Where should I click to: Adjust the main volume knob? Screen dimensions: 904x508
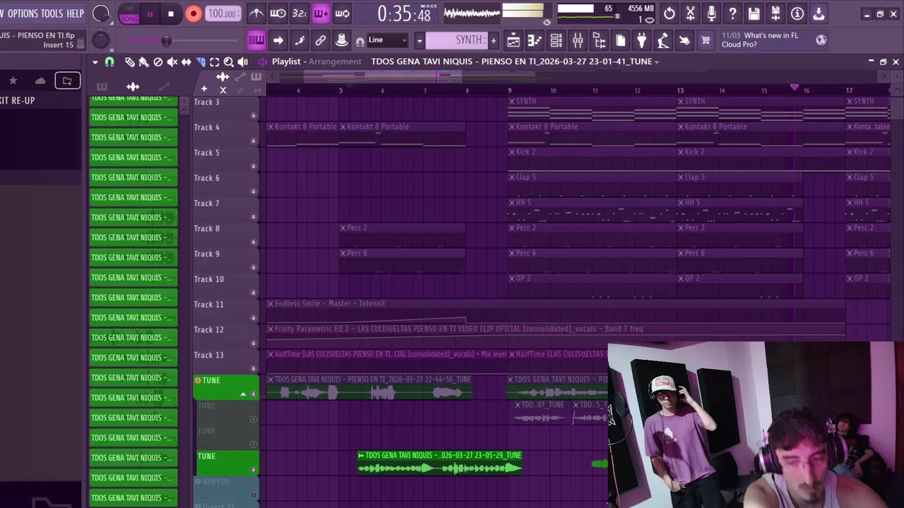pyautogui.click(x=101, y=13)
